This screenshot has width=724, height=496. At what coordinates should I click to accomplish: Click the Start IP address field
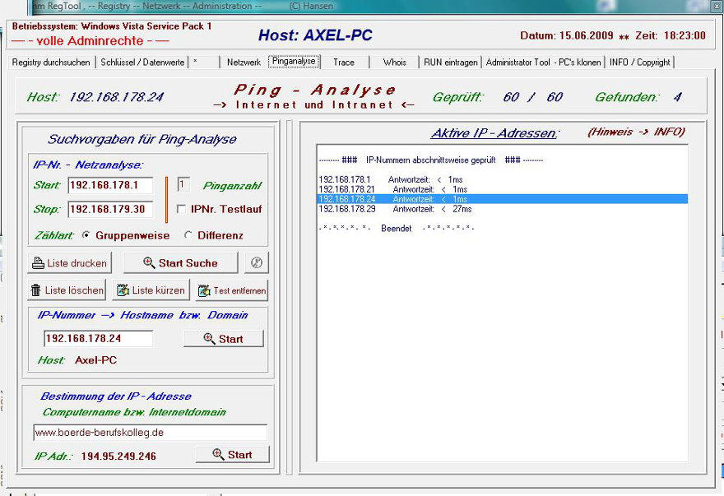coord(110,185)
